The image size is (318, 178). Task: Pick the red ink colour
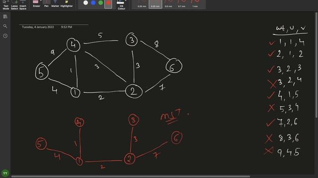pyautogui.click(x=108, y=3)
